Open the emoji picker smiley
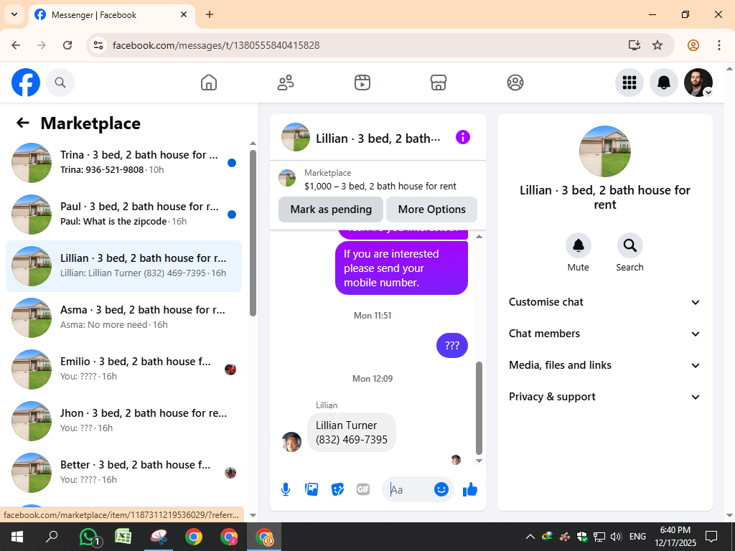 pos(441,489)
